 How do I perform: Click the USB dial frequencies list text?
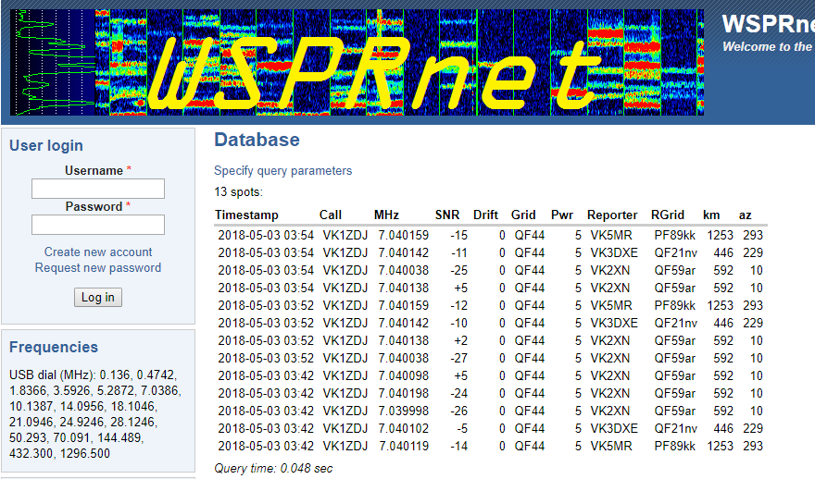pos(95,414)
